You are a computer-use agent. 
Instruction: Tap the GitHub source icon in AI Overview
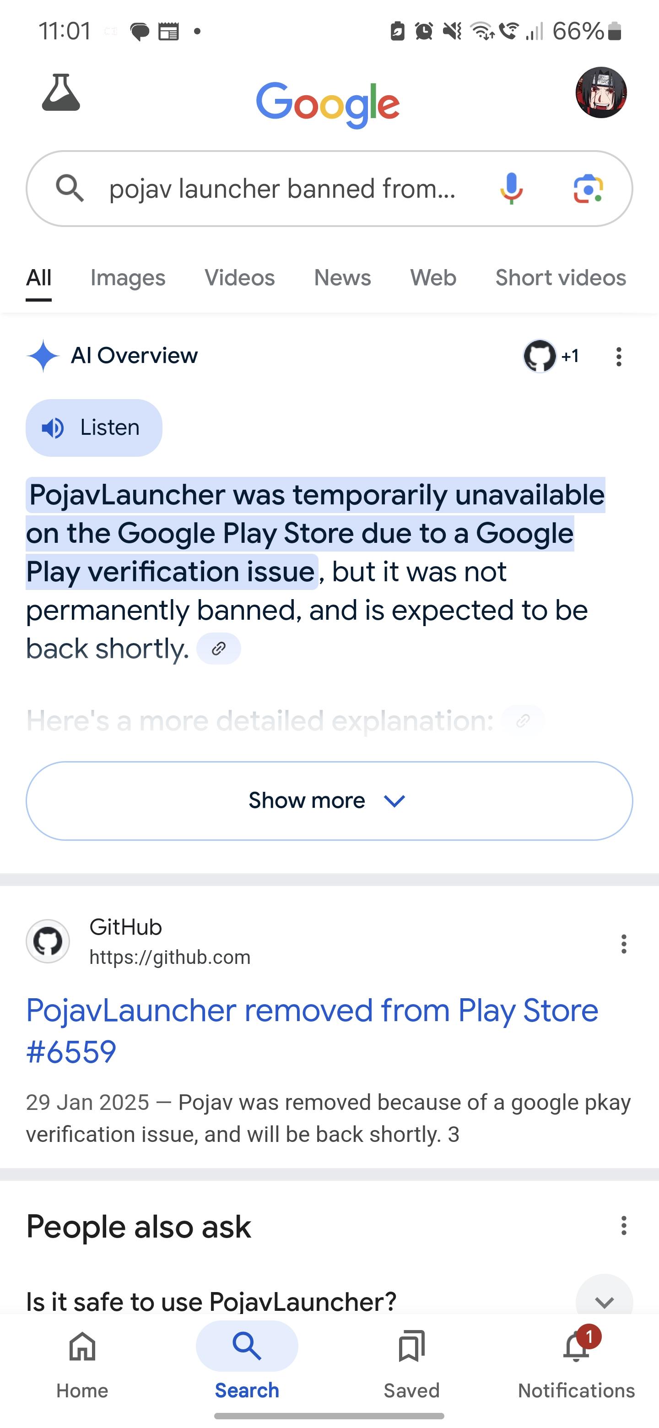[x=539, y=356]
